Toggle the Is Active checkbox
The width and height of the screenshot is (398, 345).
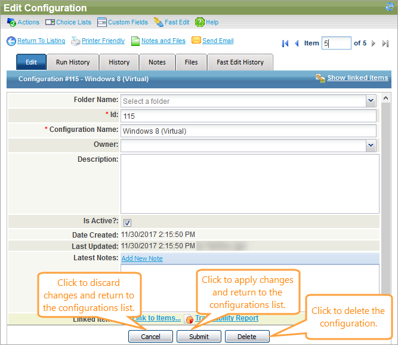pyautogui.click(x=127, y=222)
